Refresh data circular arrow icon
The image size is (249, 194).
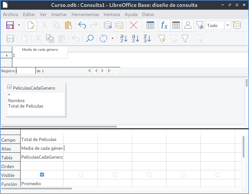[x=103, y=39]
